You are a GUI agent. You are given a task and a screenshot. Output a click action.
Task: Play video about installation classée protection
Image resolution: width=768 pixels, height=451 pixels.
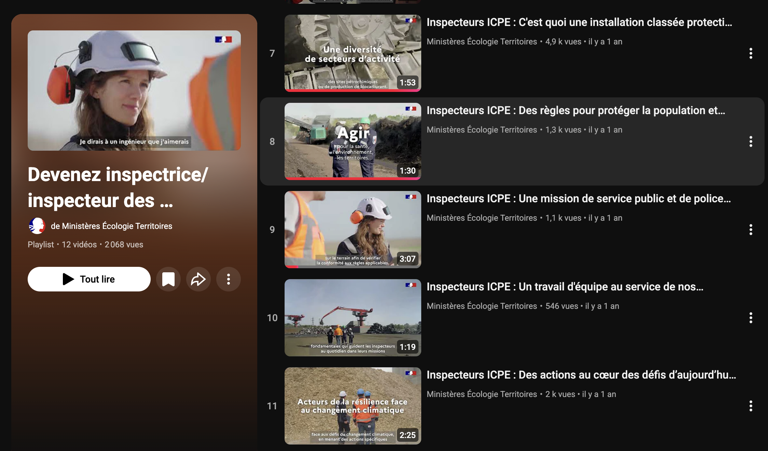(579, 22)
